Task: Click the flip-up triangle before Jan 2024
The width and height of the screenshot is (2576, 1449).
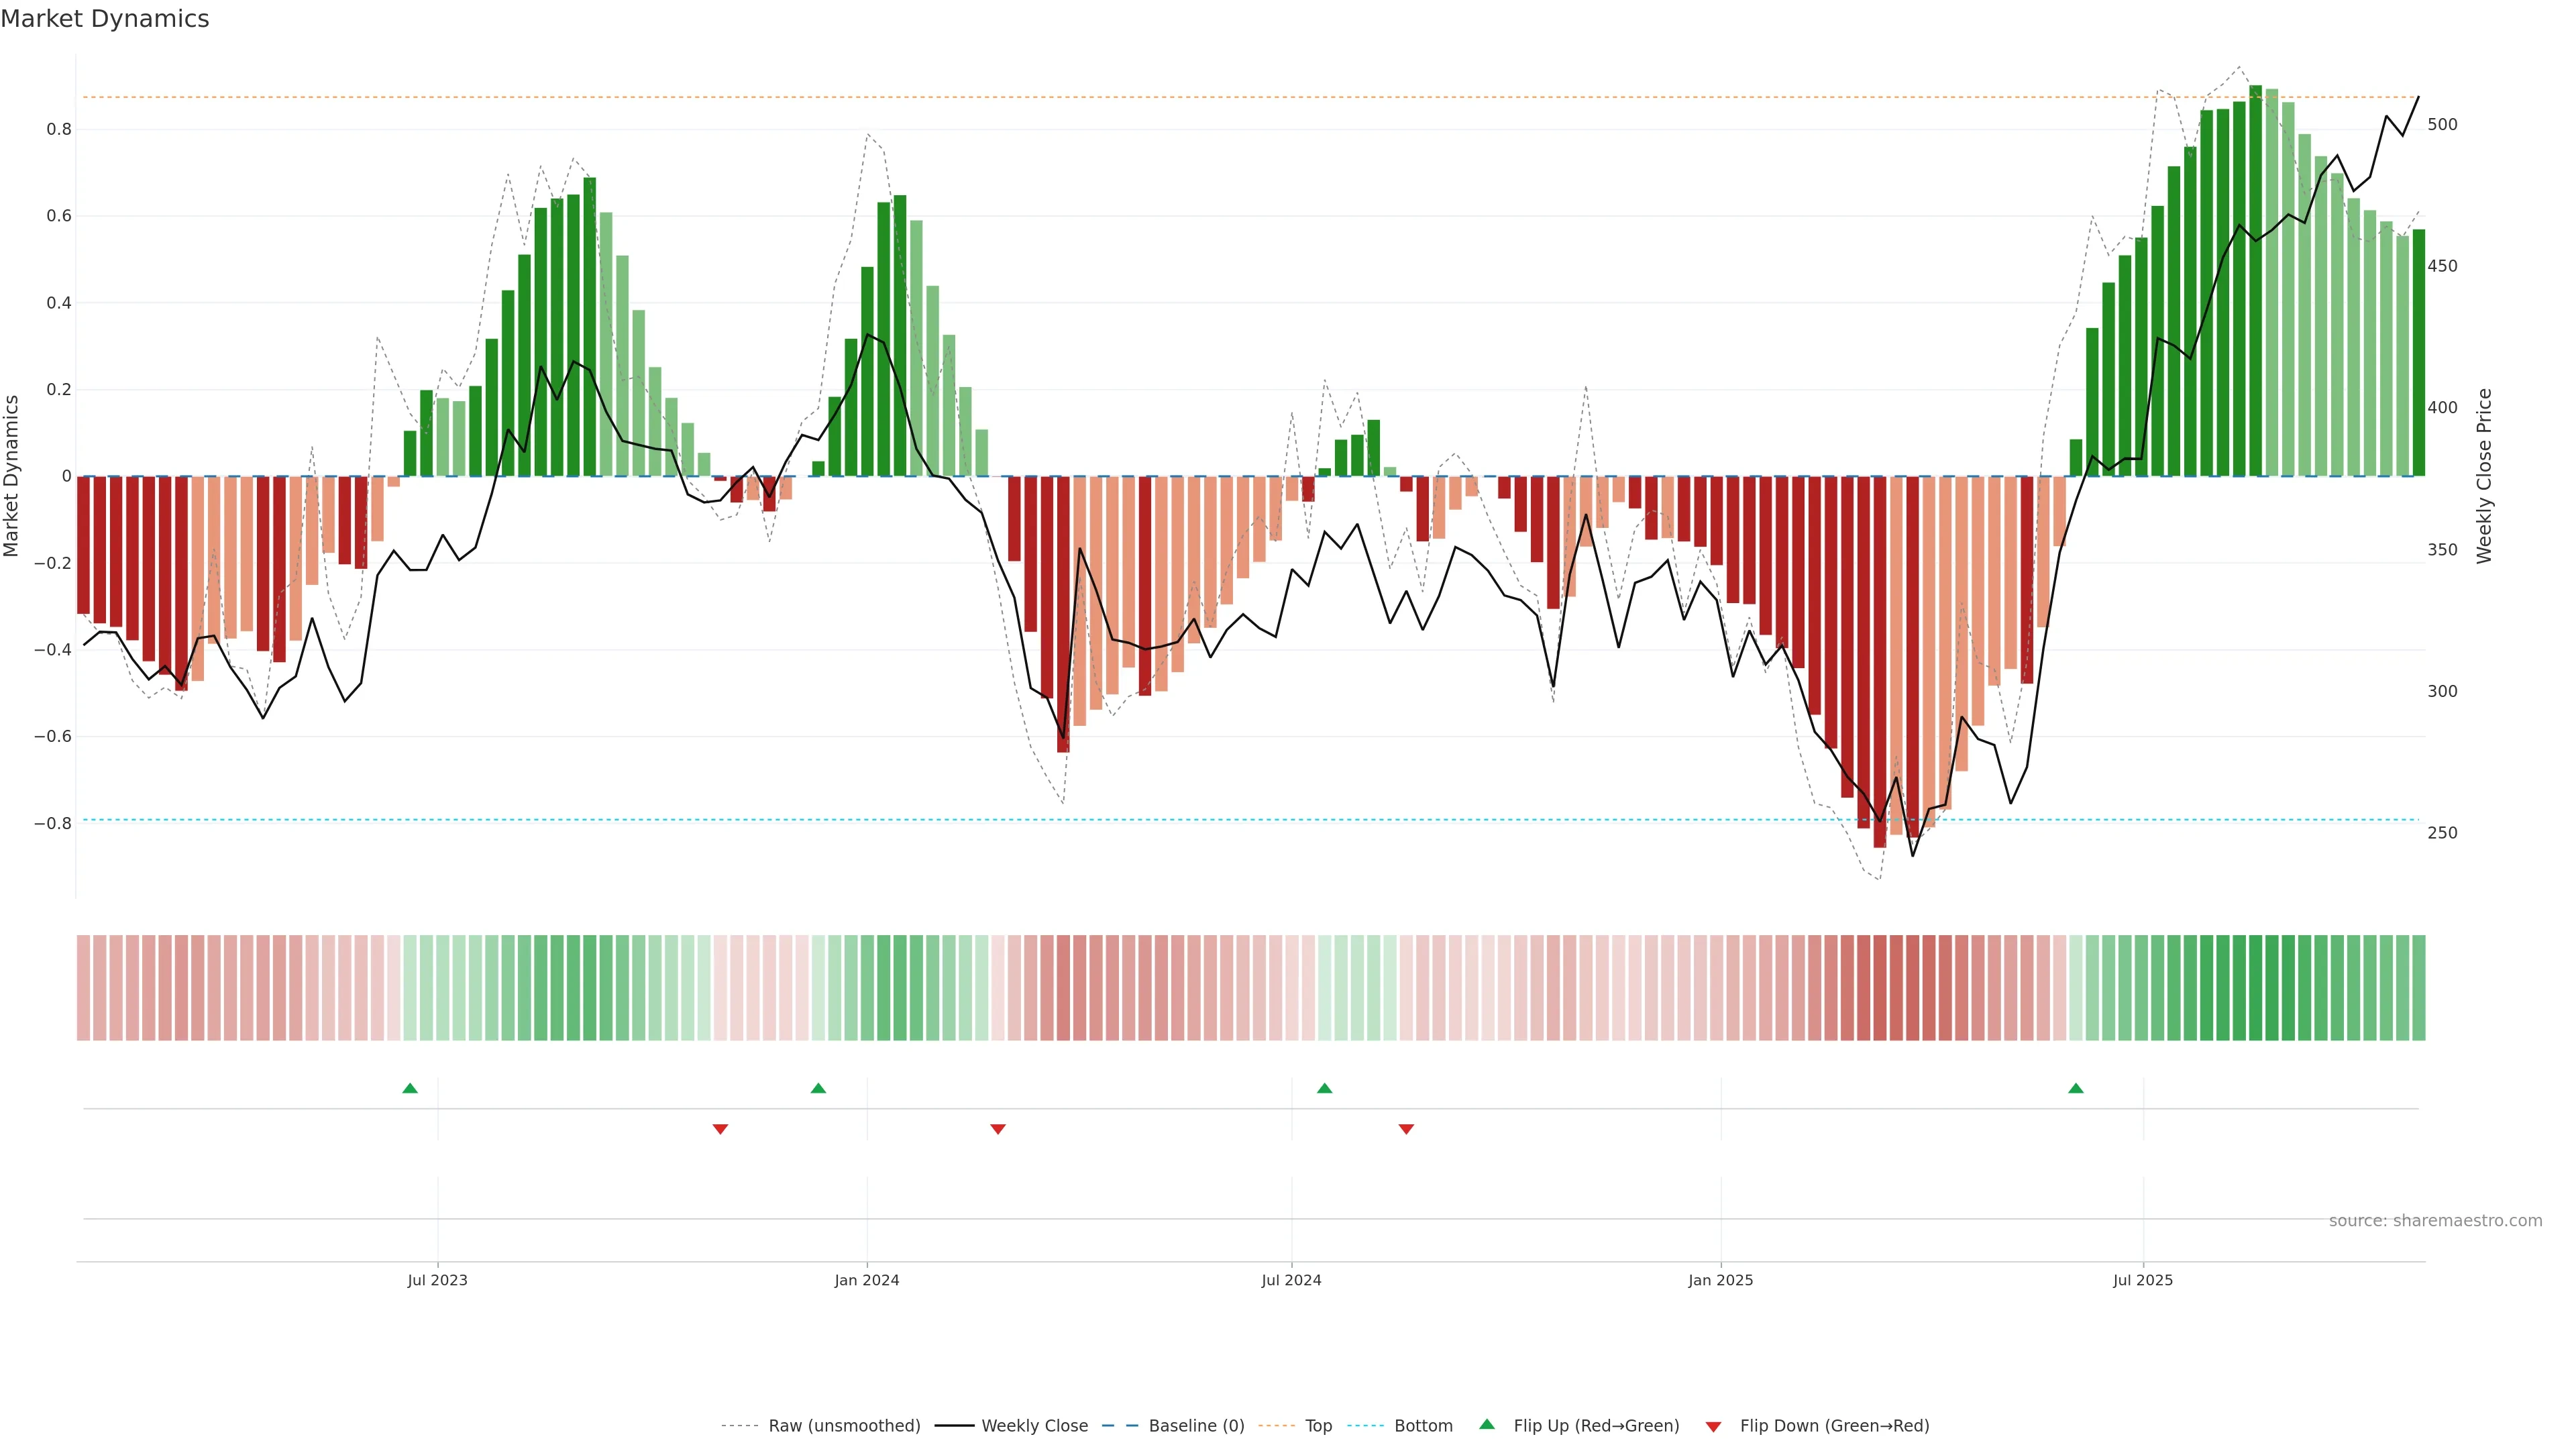Action: (x=818, y=1088)
